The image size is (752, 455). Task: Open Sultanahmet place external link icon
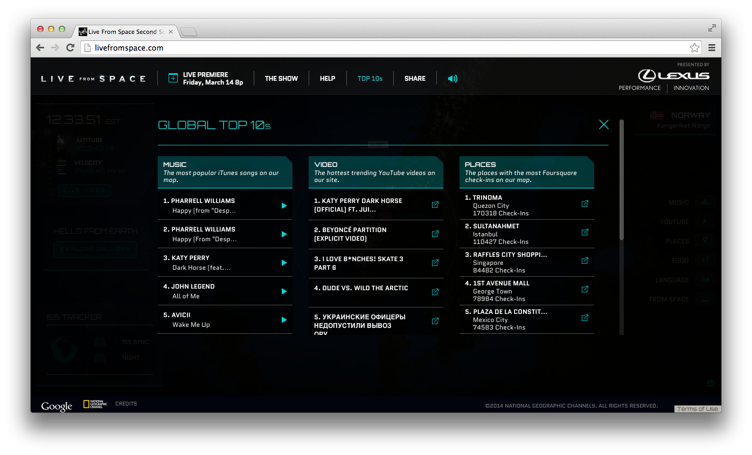click(x=585, y=232)
